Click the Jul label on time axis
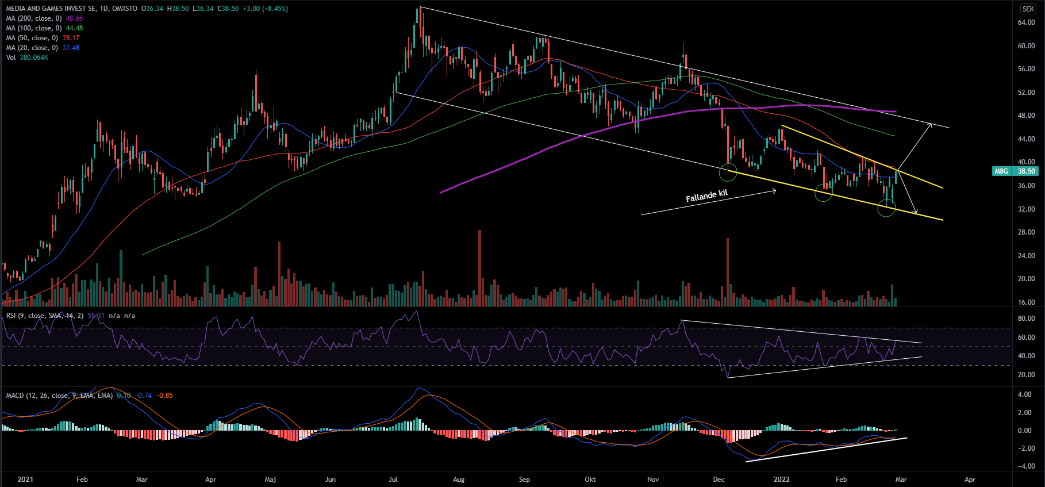This screenshot has height=487, width=1045. 393,480
